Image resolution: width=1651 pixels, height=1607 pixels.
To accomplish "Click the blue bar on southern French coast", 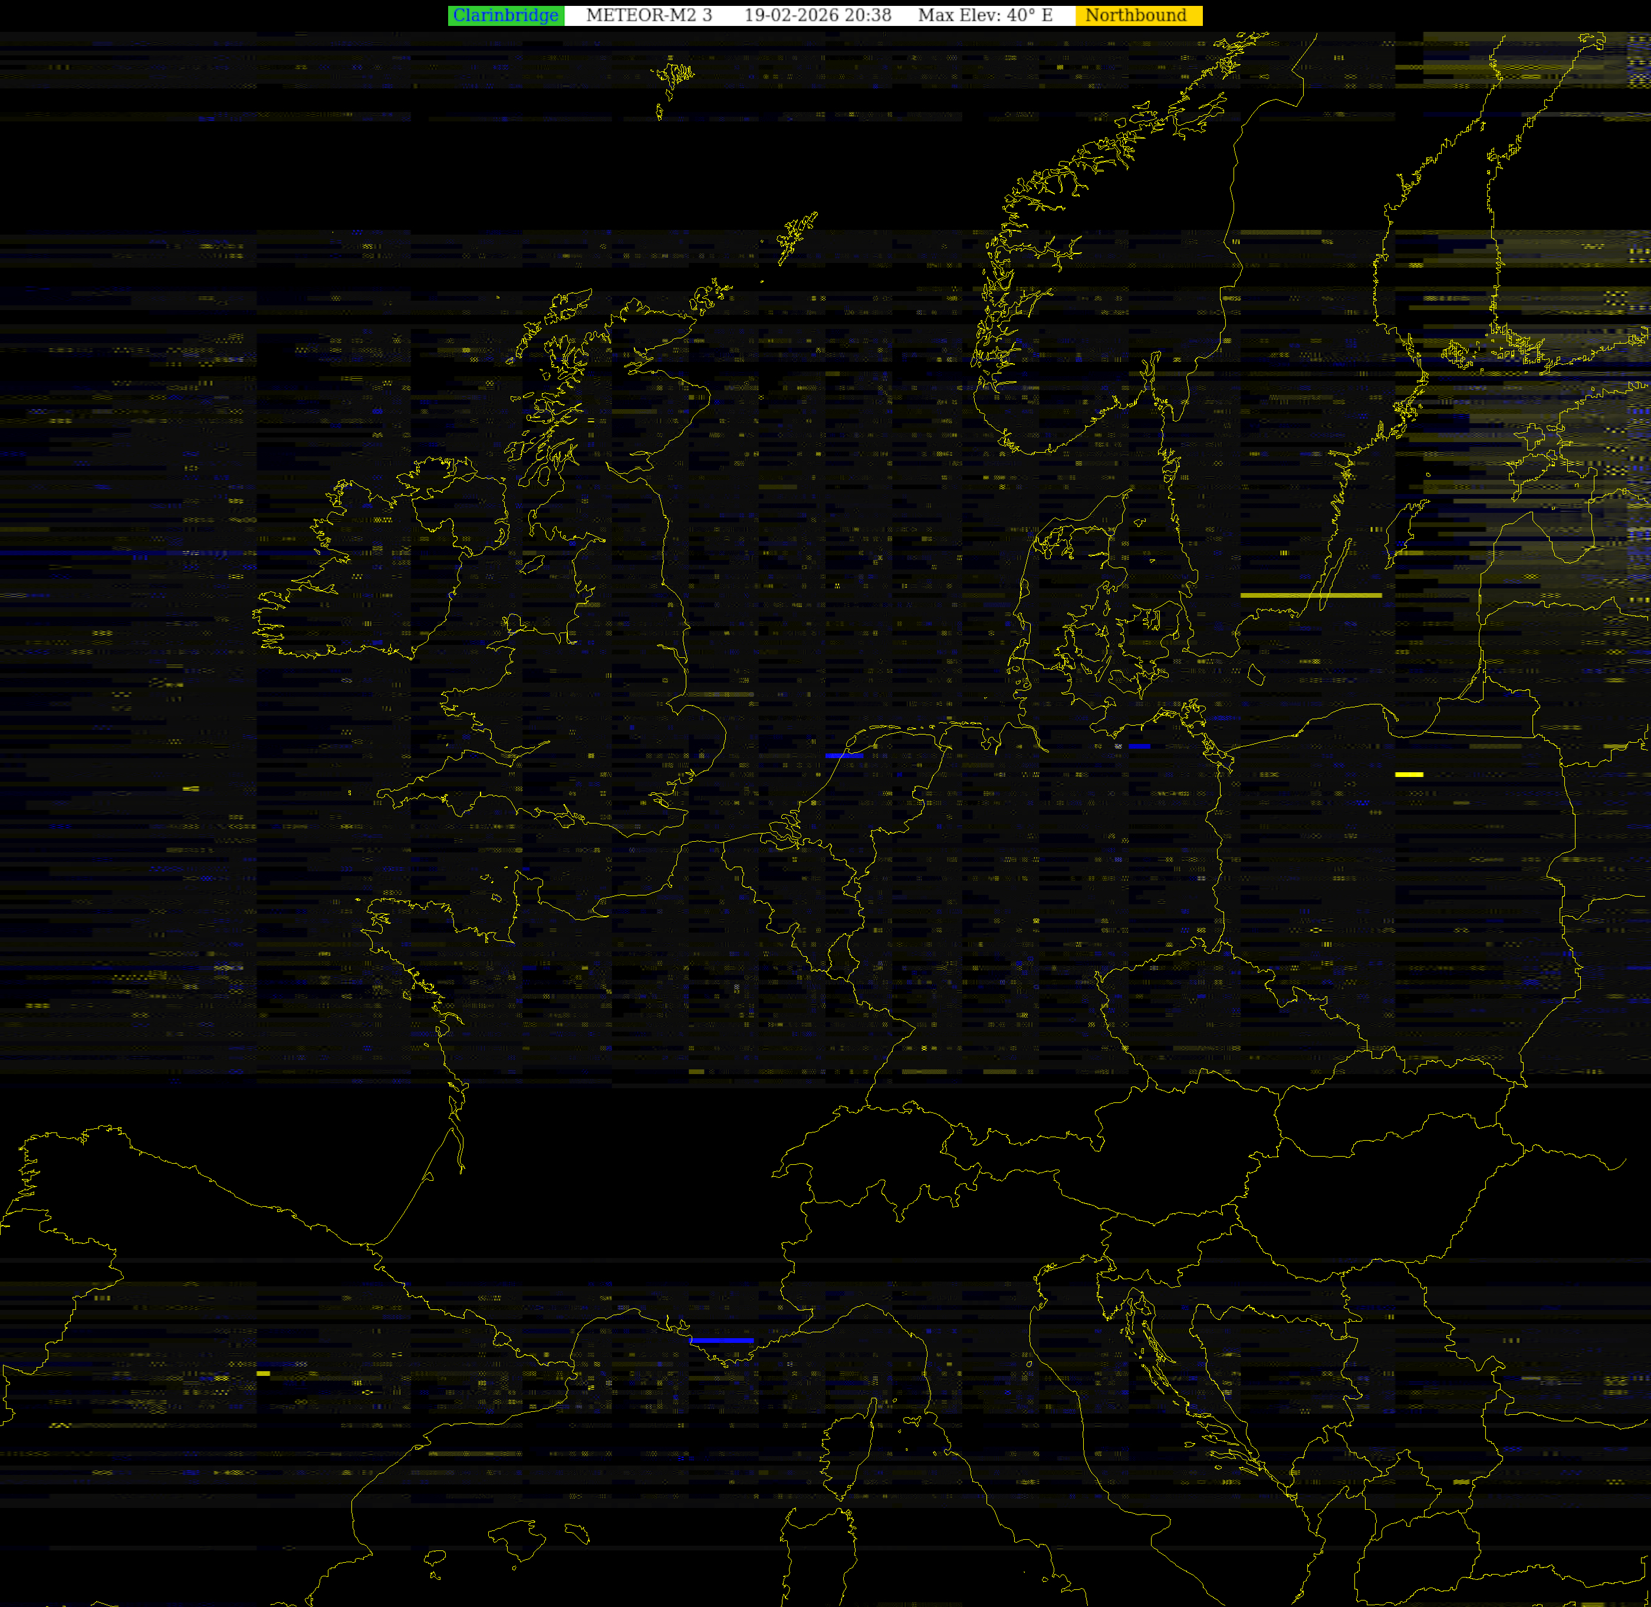I will [722, 1341].
